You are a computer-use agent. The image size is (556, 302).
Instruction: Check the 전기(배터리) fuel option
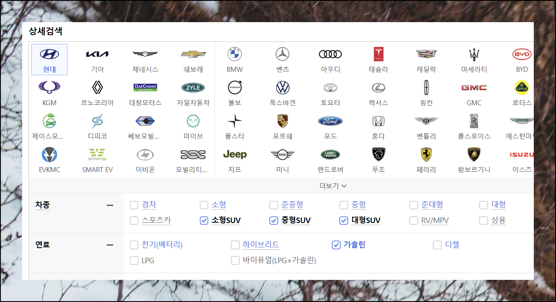[x=134, y=245]
